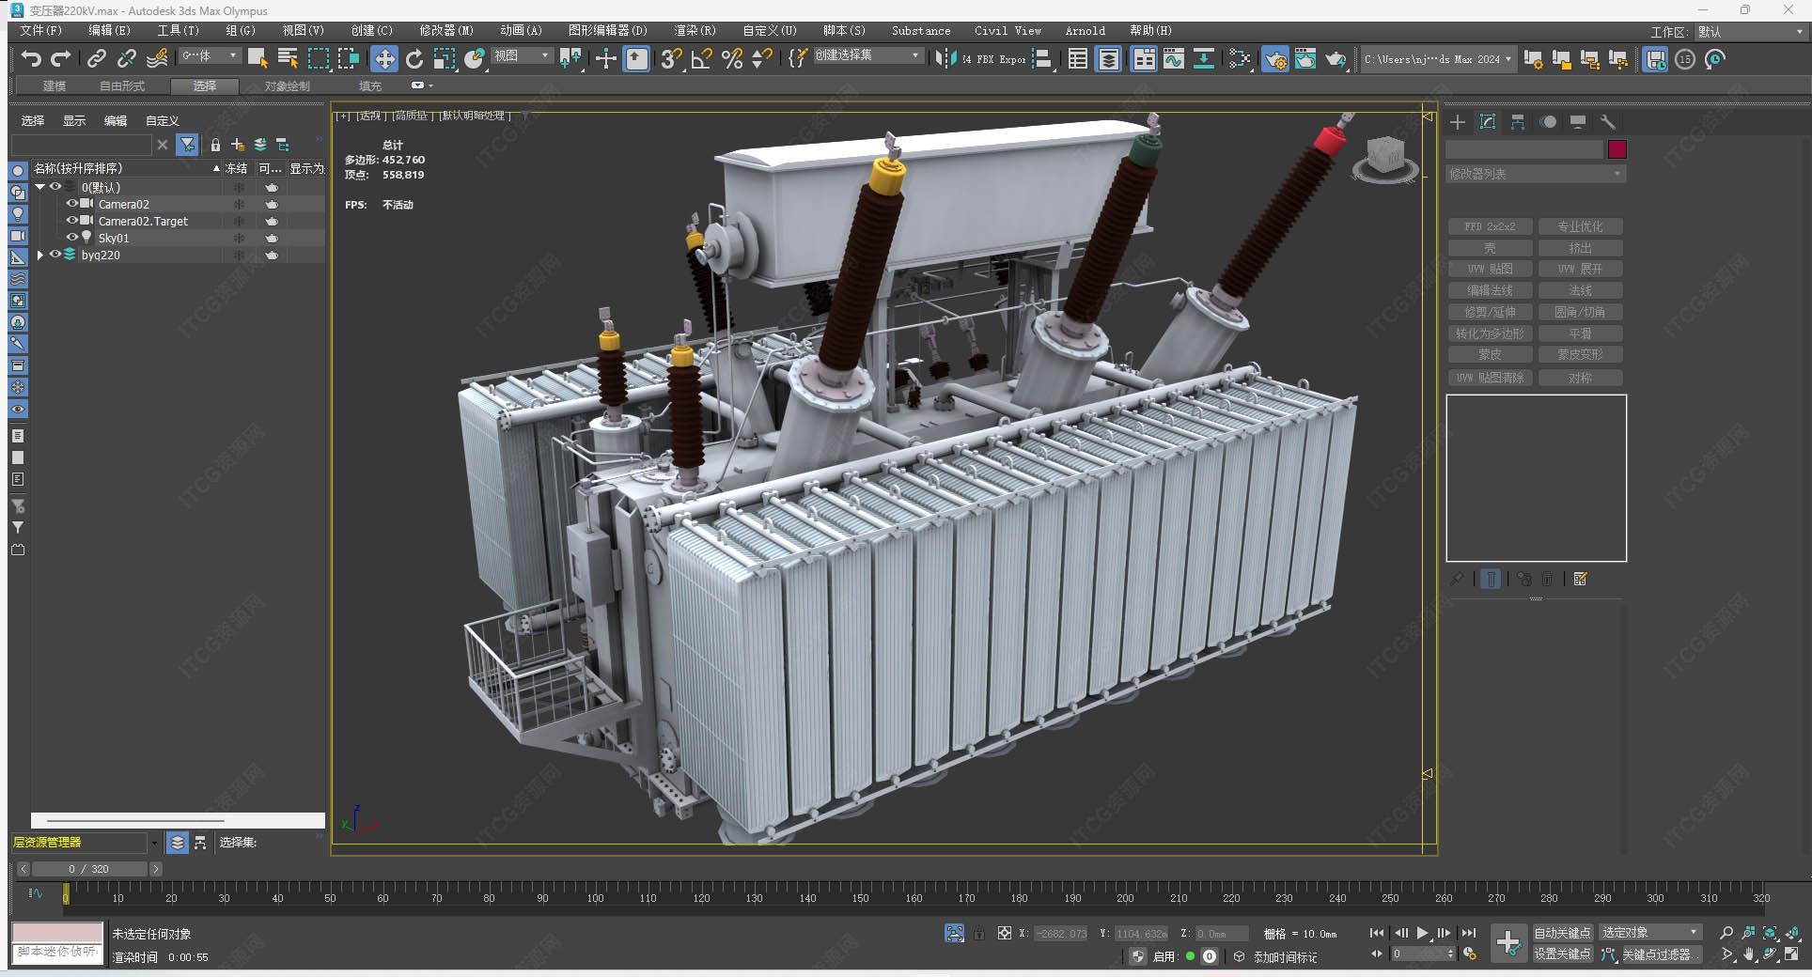Click the Undo arrow in toolbar

(x=31, y=59)
